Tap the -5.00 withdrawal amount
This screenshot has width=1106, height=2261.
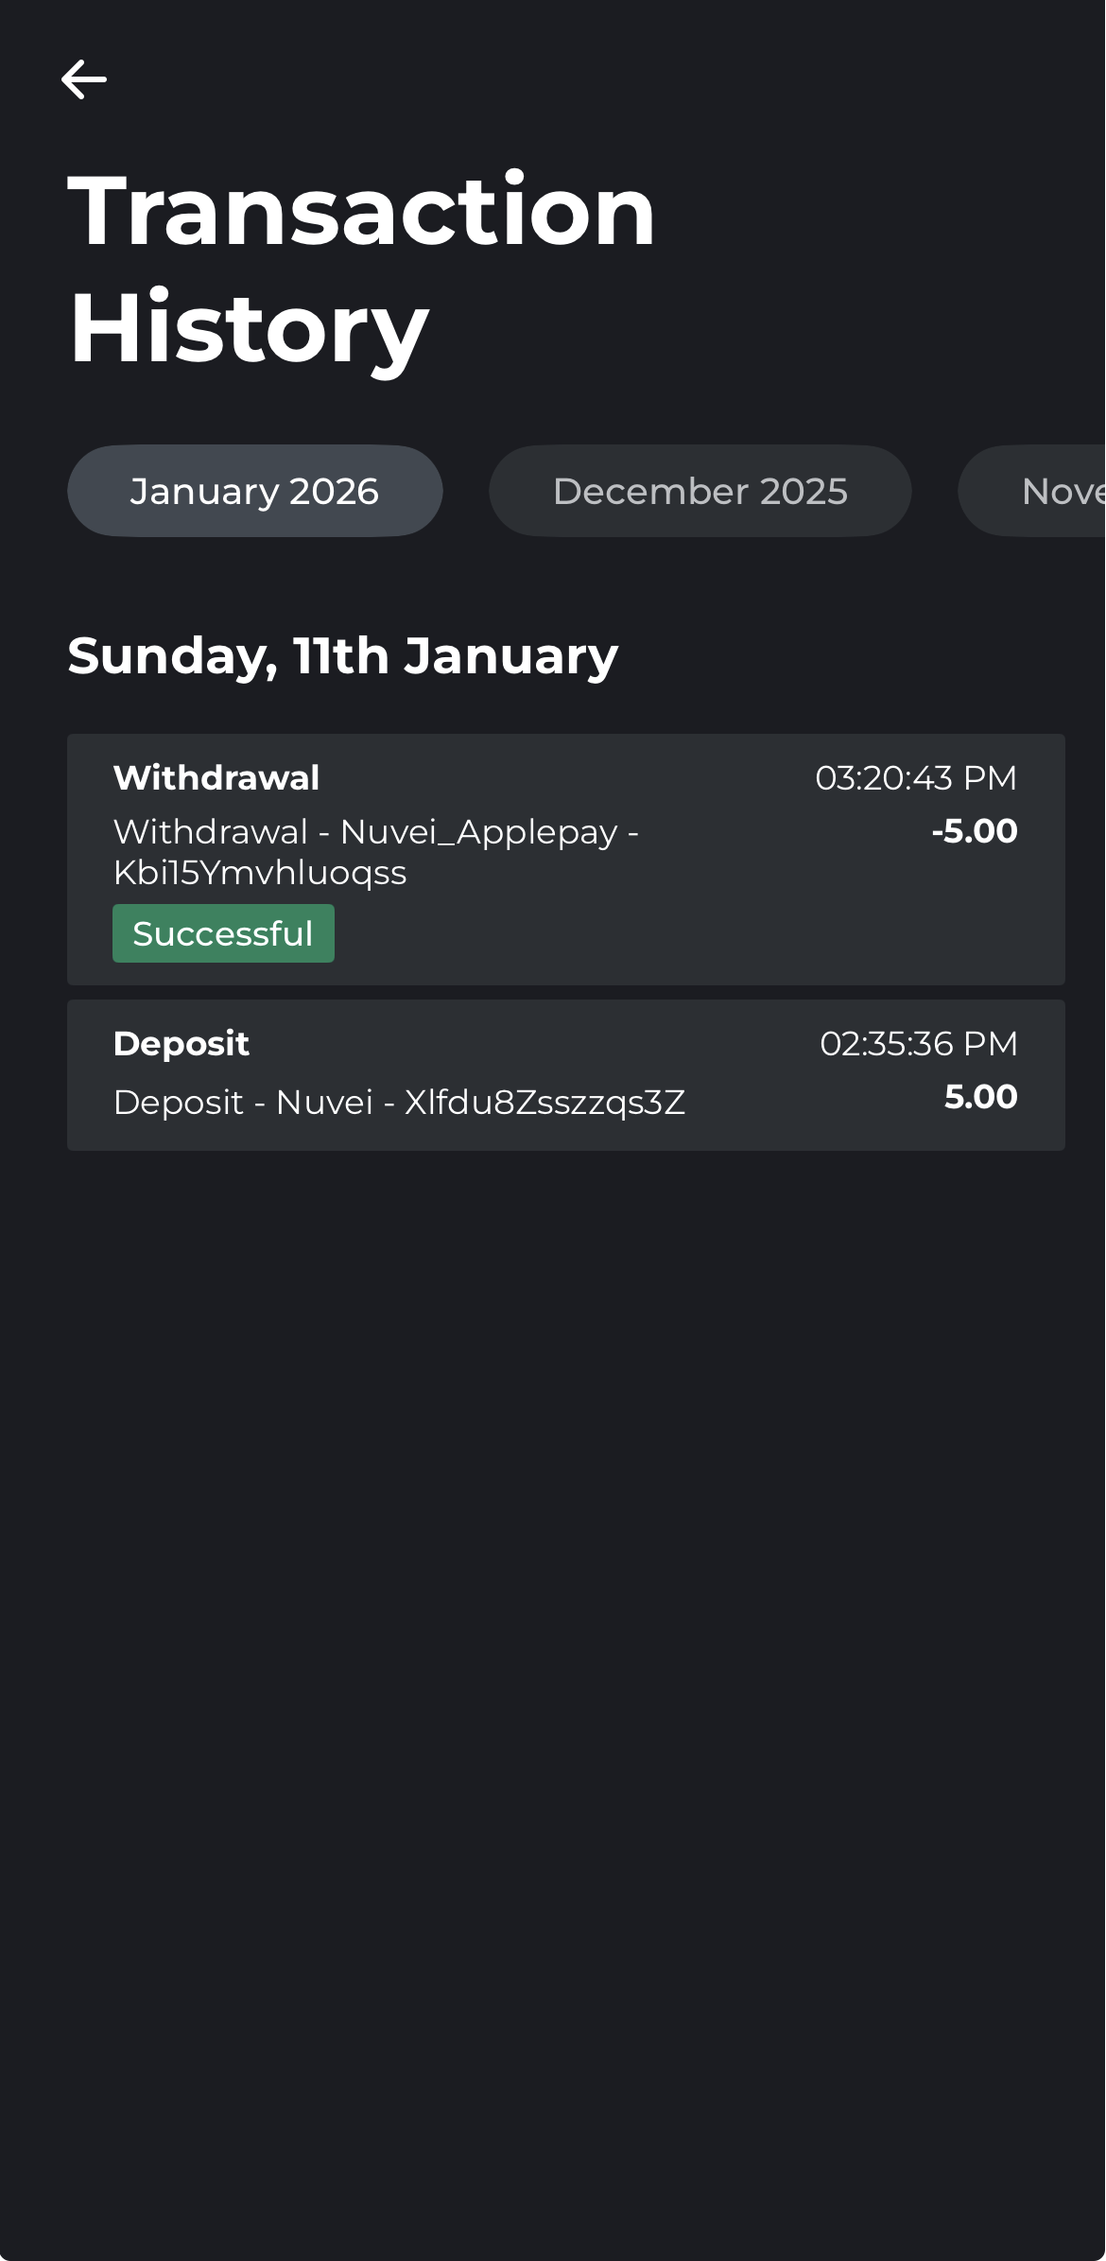[974, 831]
